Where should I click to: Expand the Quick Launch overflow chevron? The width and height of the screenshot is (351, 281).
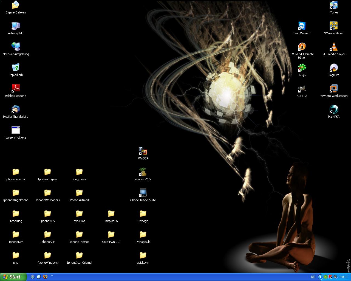pyautogui.click(x=52, y=276)
